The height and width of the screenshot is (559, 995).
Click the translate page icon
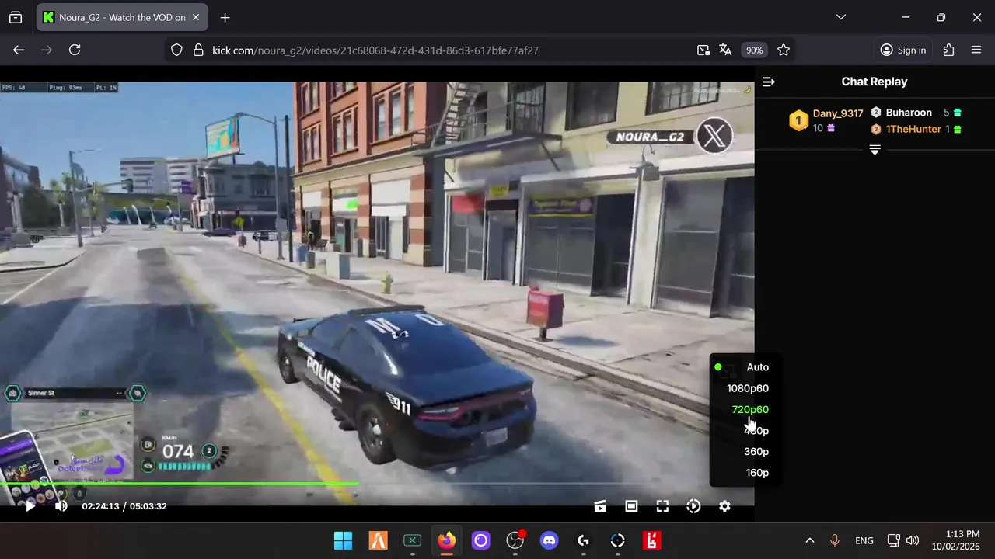click(x=725, y=50)
